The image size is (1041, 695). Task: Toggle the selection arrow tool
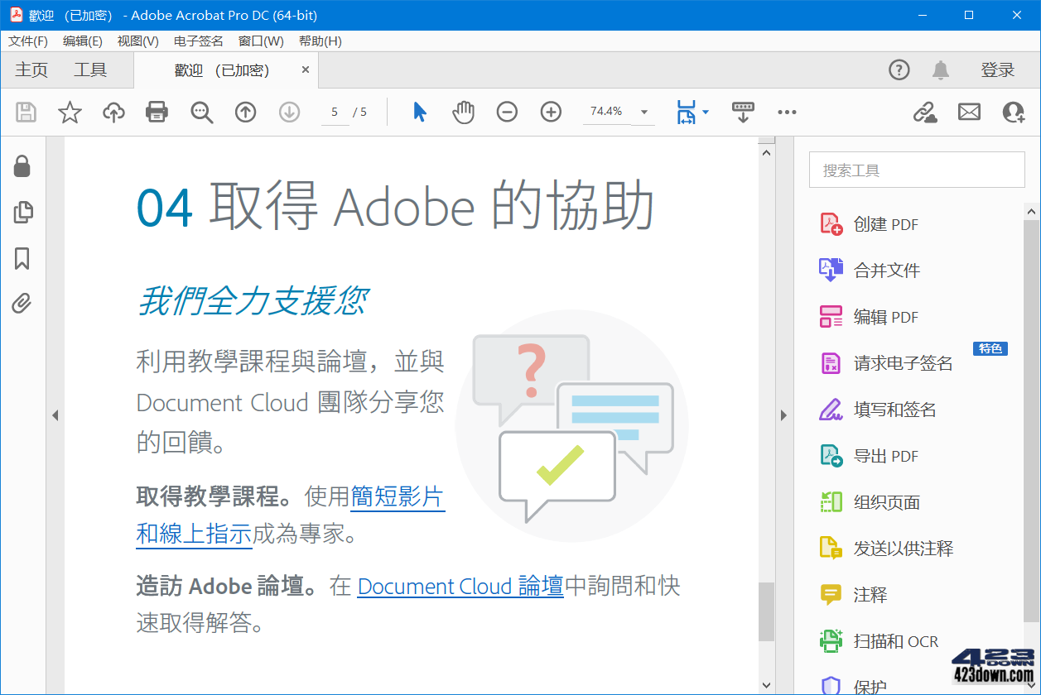pos(419,112)
